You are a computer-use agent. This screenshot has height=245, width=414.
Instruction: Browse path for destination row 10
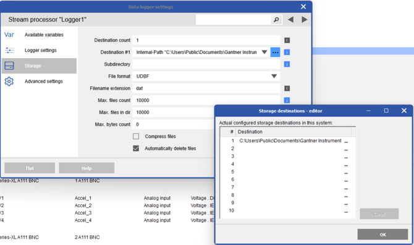coord(346,212)
